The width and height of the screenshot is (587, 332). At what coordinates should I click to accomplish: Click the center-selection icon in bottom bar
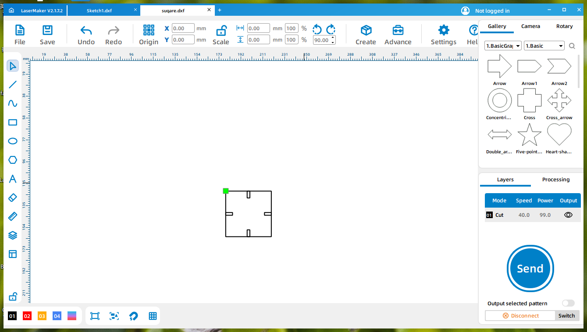click(x=114, y=316)
